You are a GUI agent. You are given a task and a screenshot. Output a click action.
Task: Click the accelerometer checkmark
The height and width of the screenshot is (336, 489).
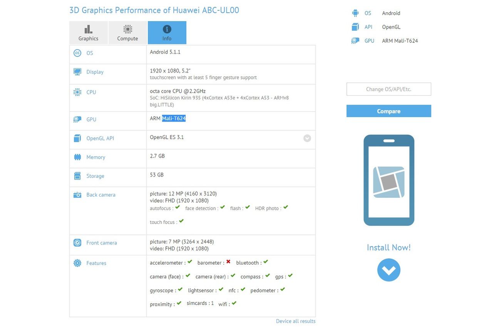pos(190,262)
